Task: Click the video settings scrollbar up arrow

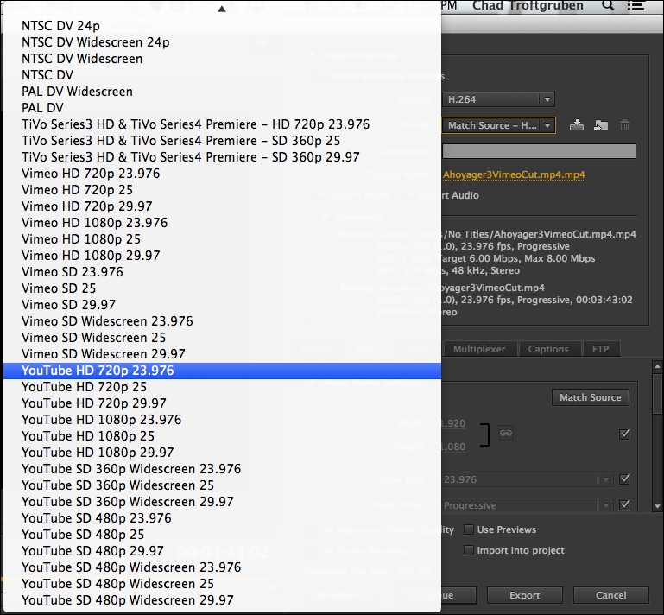Action: [657, 366]
